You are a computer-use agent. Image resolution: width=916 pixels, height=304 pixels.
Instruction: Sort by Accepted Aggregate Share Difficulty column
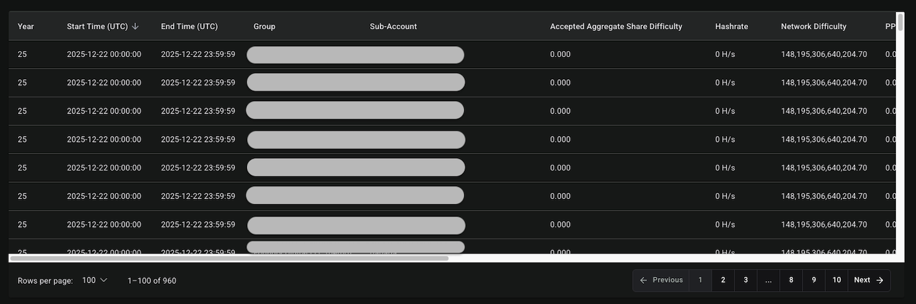[616, 27]
